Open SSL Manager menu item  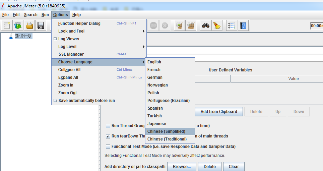[99, 54]
